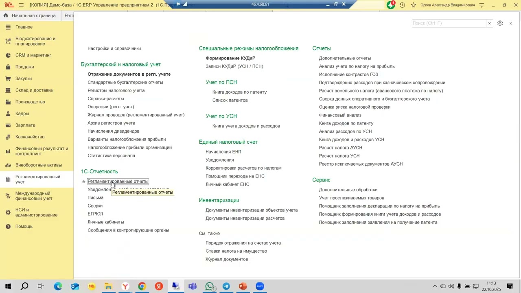The image size is (521, 293).
Task: Open Начисления ЕНП
Action: coord(223,152)
